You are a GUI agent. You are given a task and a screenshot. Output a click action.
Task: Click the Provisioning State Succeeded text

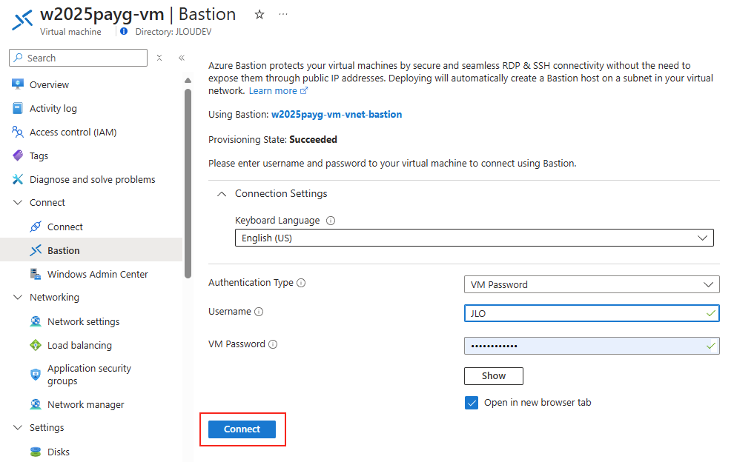click(272, 139)
